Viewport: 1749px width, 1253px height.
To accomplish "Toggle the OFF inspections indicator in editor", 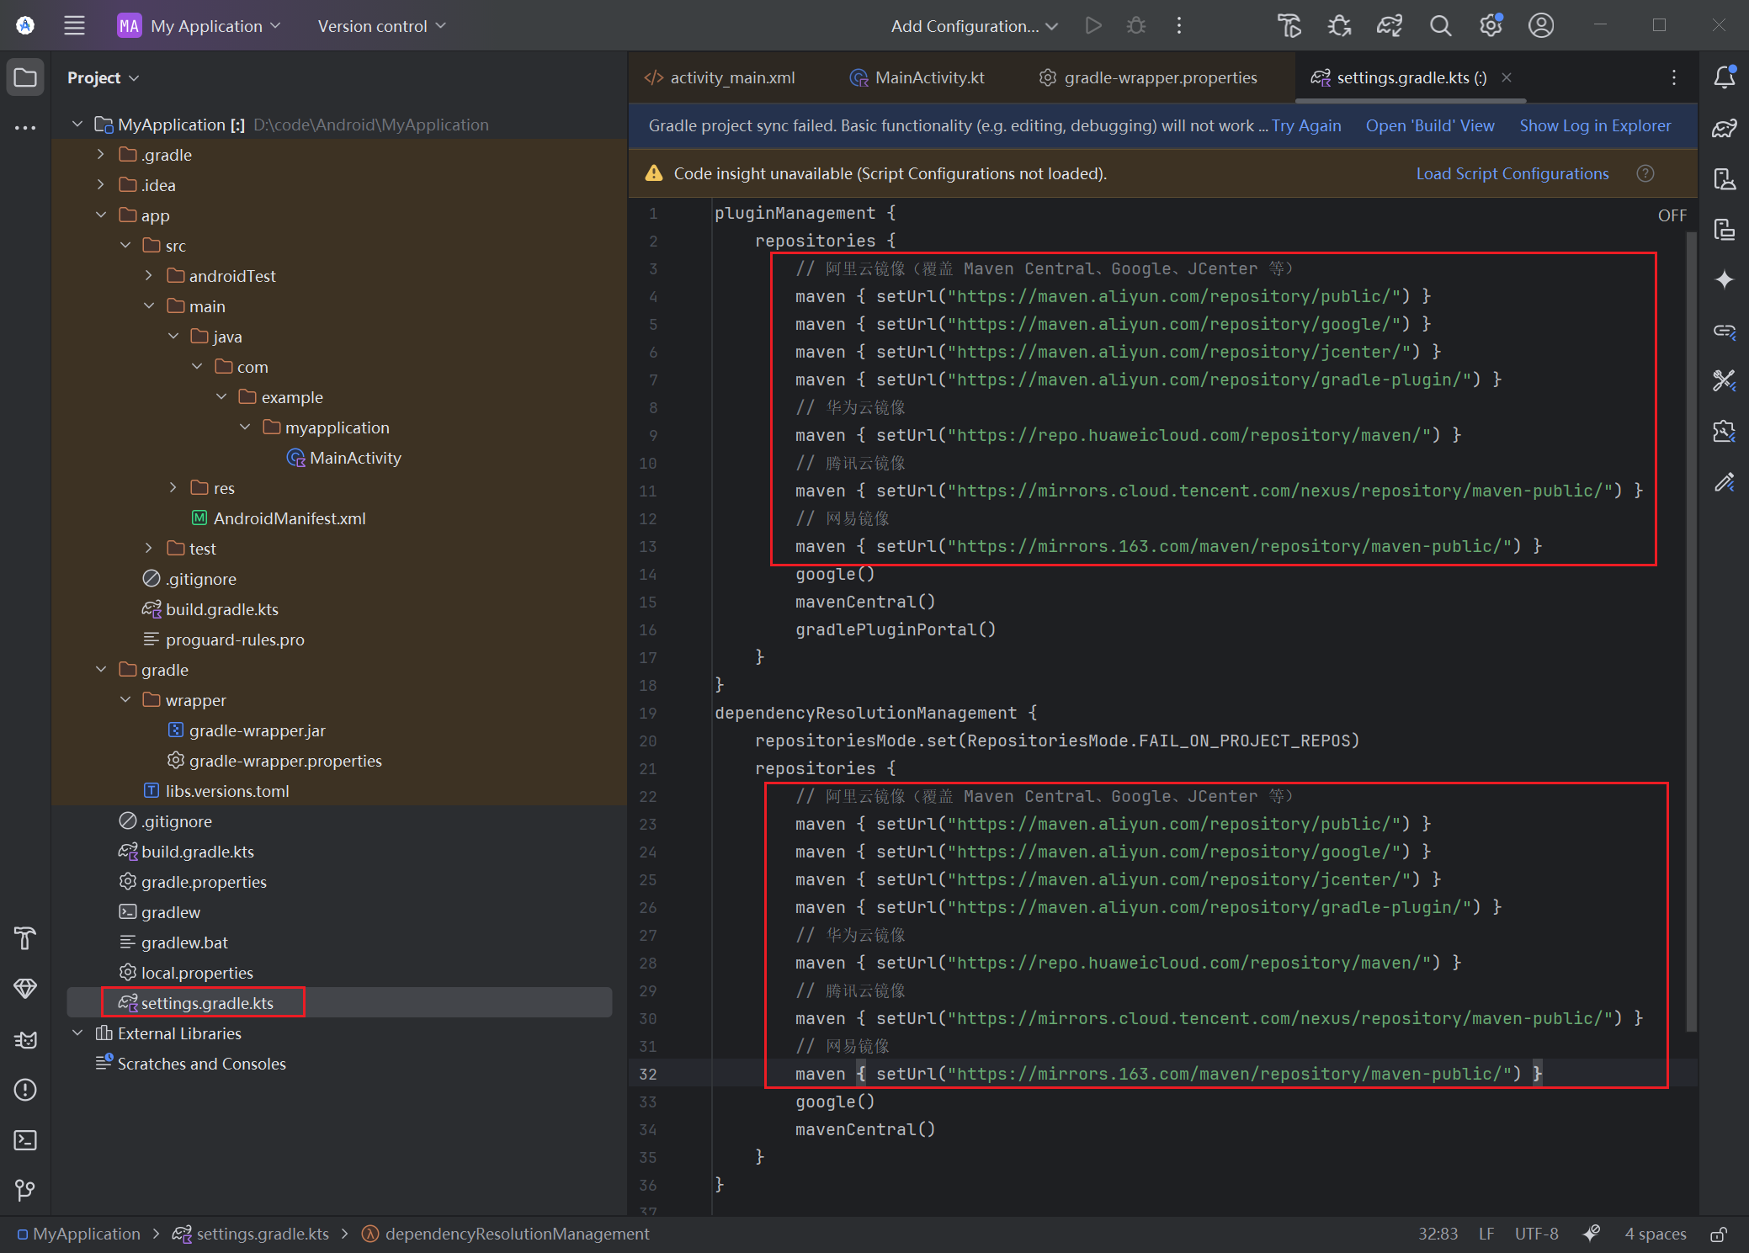I will [x=1672, y=215].
